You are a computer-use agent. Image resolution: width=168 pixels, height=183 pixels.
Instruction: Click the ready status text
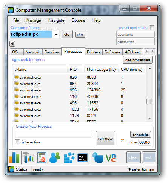pyautogui.click(x=38, y=169)
